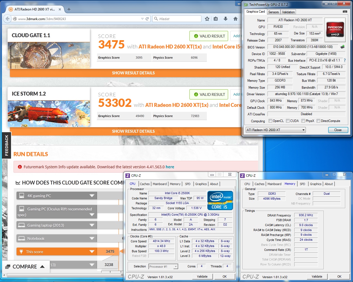Click the Radeon Graphics AMD logo in GPU-Z

(335, 29)
